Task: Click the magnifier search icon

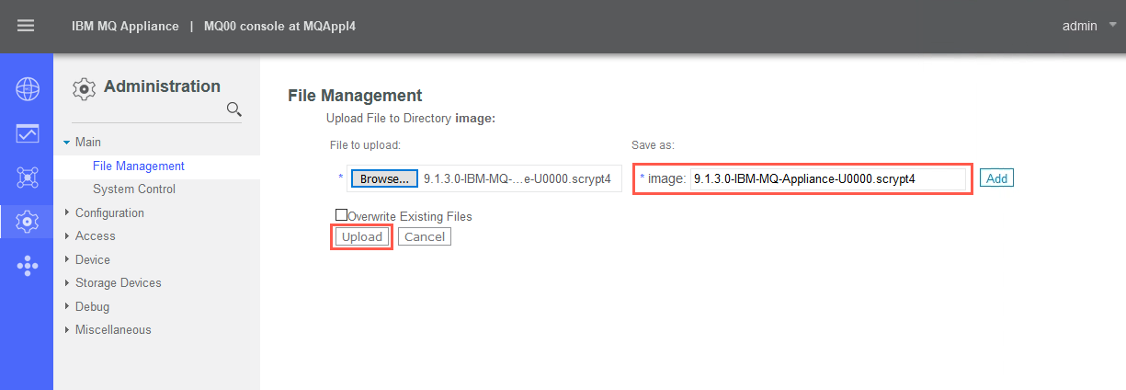Action: coord(233,110)
